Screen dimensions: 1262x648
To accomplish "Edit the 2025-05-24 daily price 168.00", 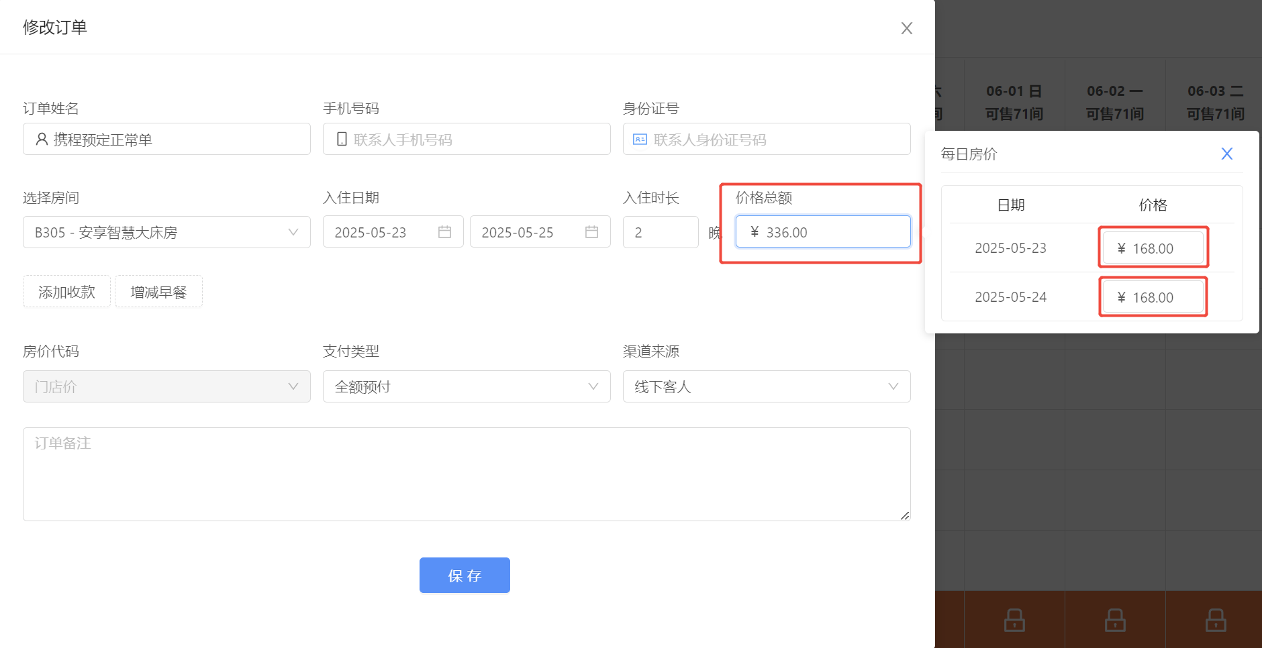I will pos(1153,297).
